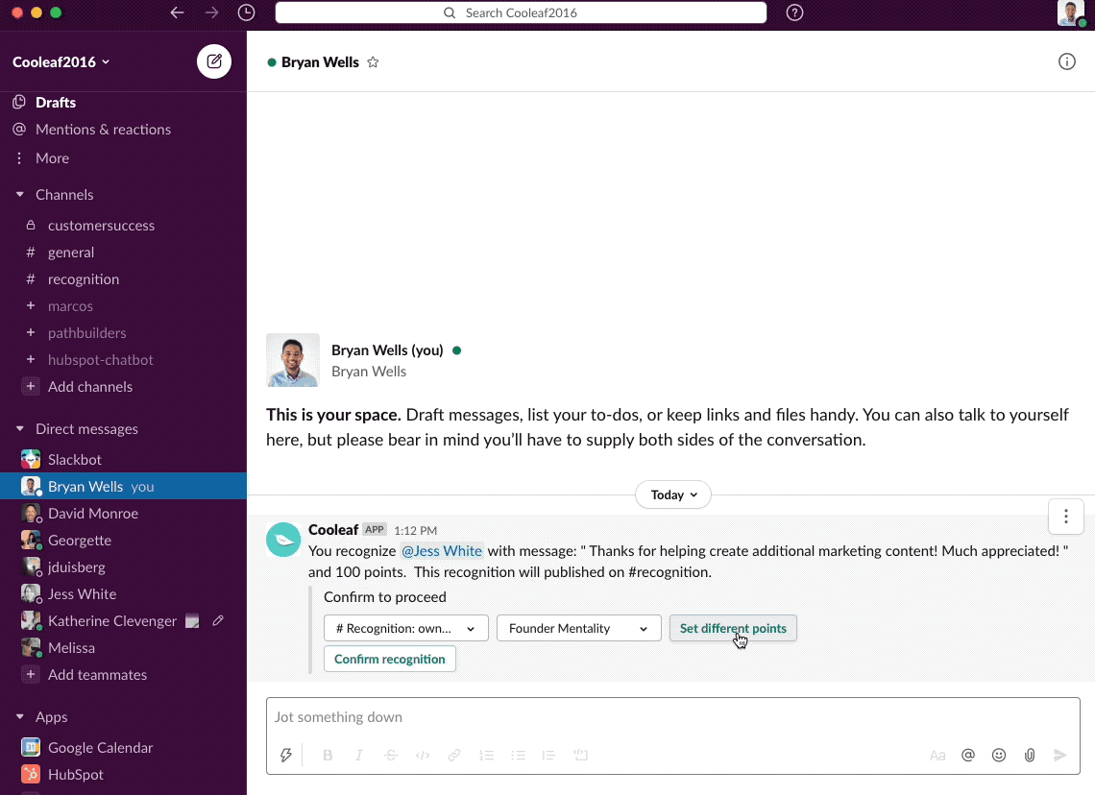Viewport: 1095px width, 795px height.
Task: Open the history clock icon
Action: [x=247, y=12]
